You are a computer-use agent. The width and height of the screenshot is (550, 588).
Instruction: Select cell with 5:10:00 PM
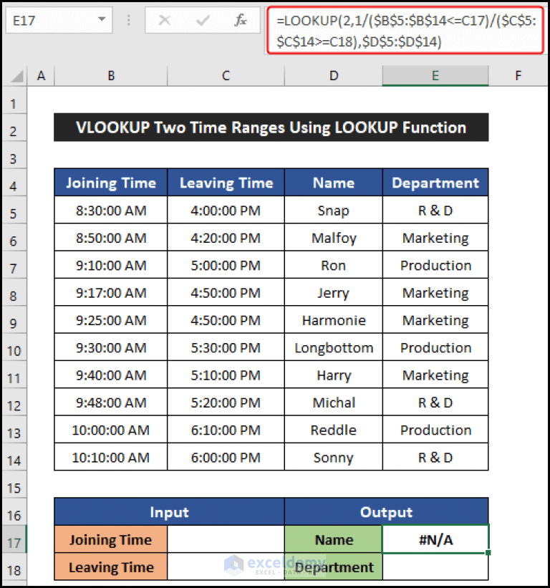tap(226, 375)
